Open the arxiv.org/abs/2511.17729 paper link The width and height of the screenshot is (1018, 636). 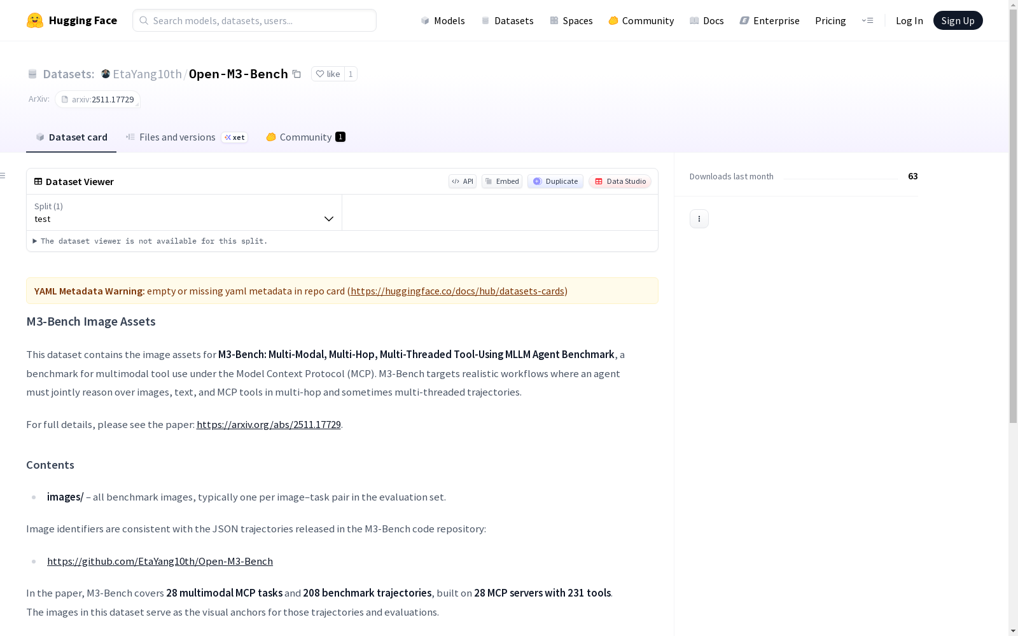tap(268, 424)
